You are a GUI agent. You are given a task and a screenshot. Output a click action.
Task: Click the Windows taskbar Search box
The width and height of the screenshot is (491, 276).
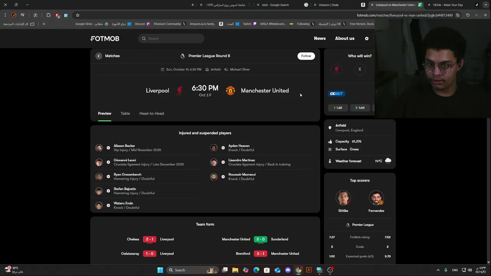click(x=193, y=270)
